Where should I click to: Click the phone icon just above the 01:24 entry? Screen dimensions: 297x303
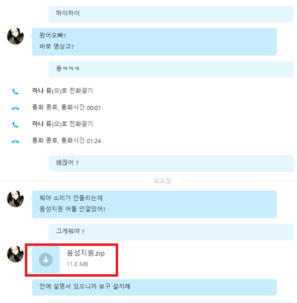(15, 125)
